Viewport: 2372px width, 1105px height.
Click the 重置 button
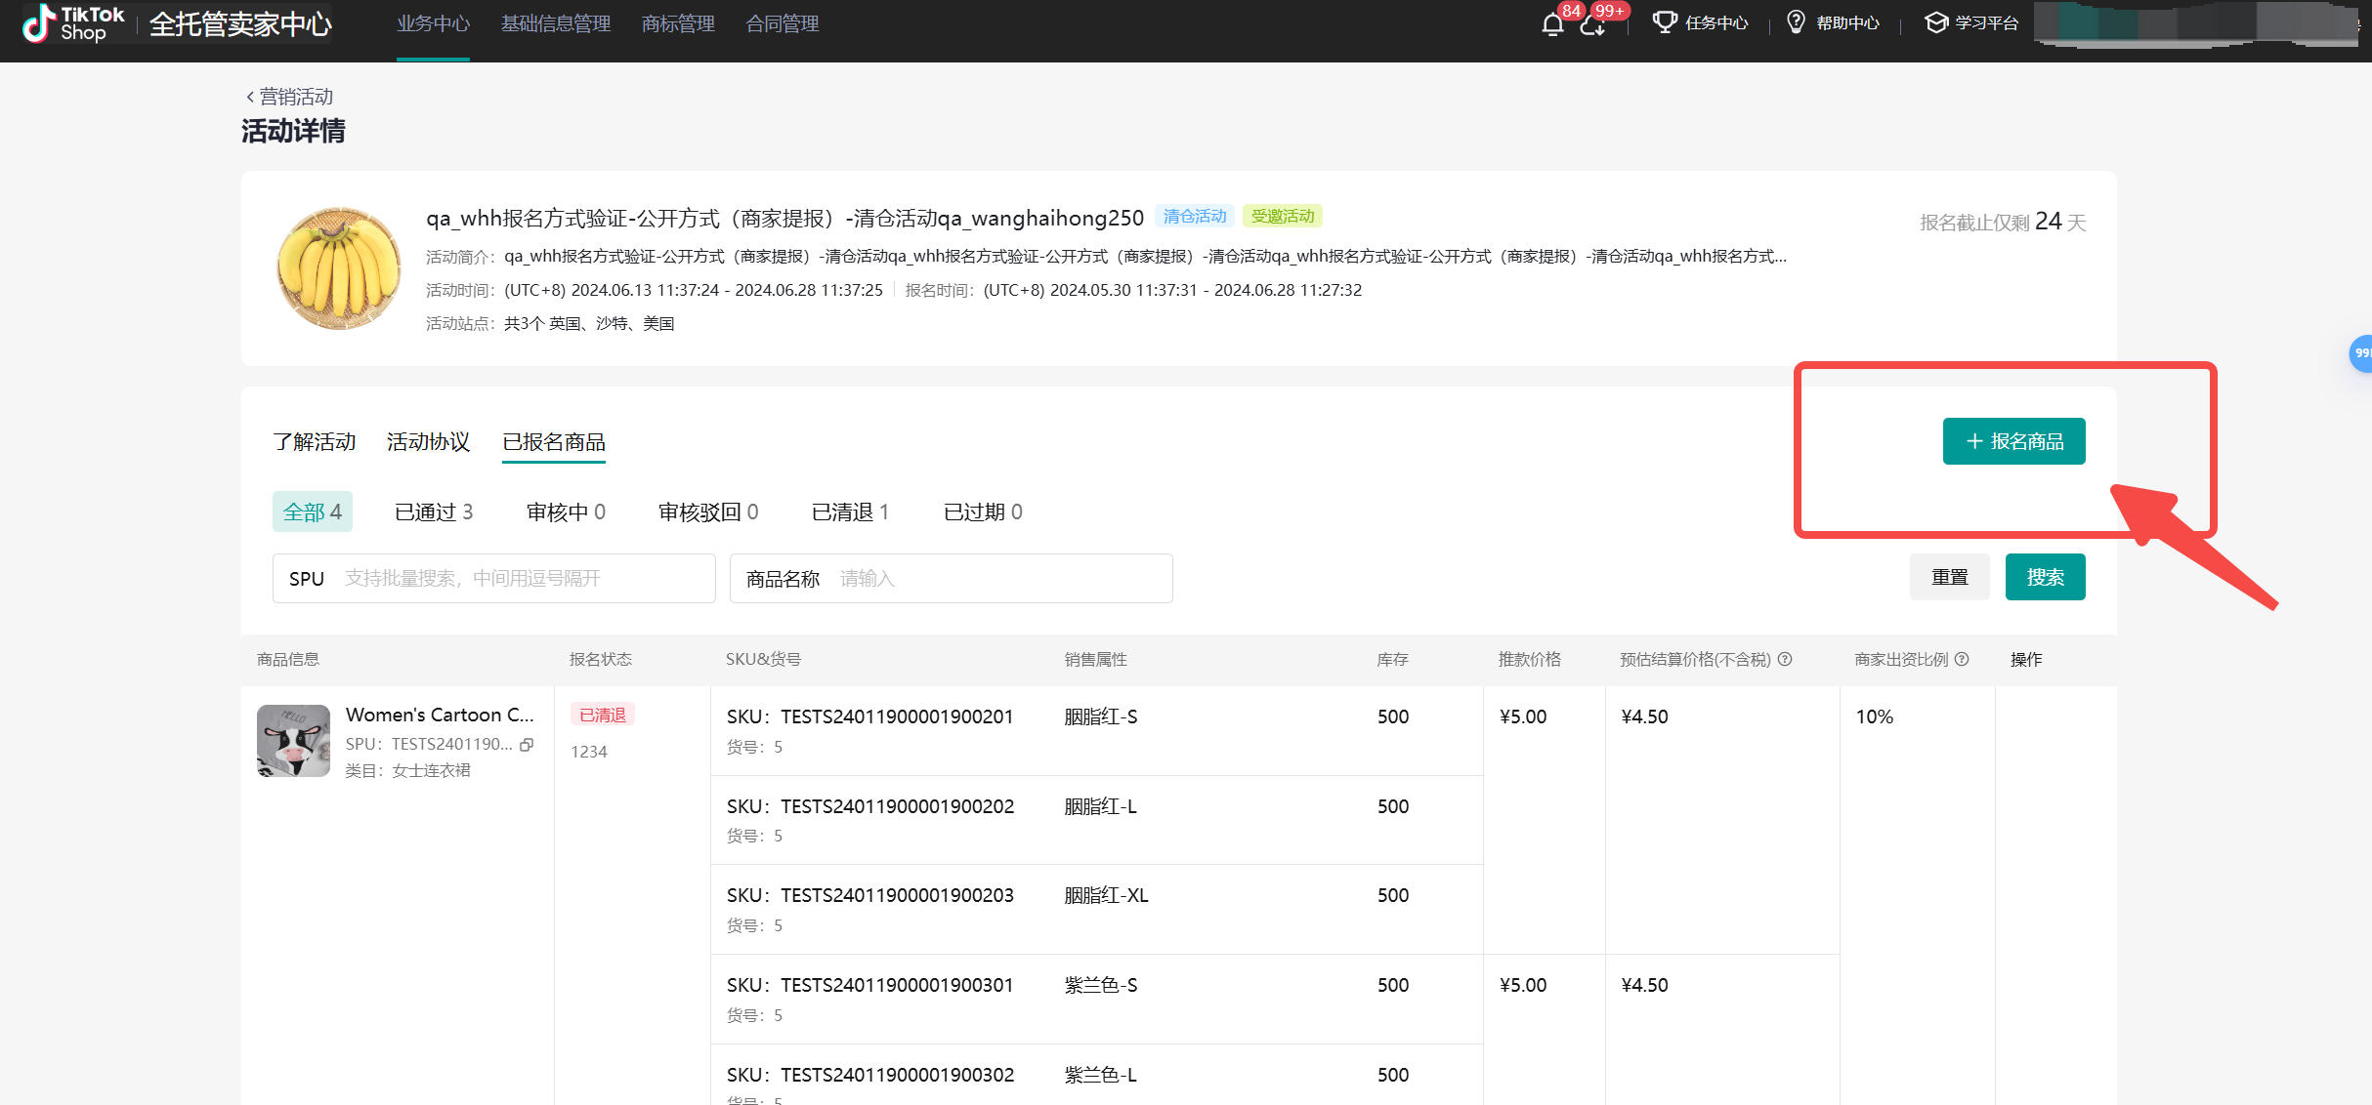coord(1950,577)
